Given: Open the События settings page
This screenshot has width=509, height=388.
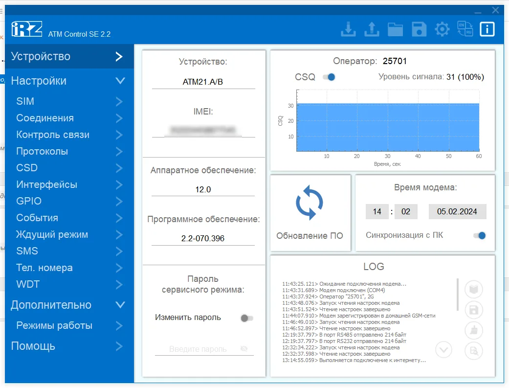Looking at the screenshot, I should [69, 218].
